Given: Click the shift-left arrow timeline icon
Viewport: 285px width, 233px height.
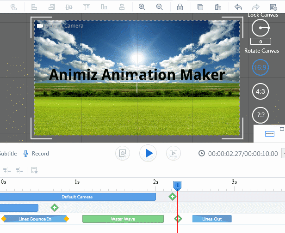Looking at the screenshot, I should pos(7,171).
